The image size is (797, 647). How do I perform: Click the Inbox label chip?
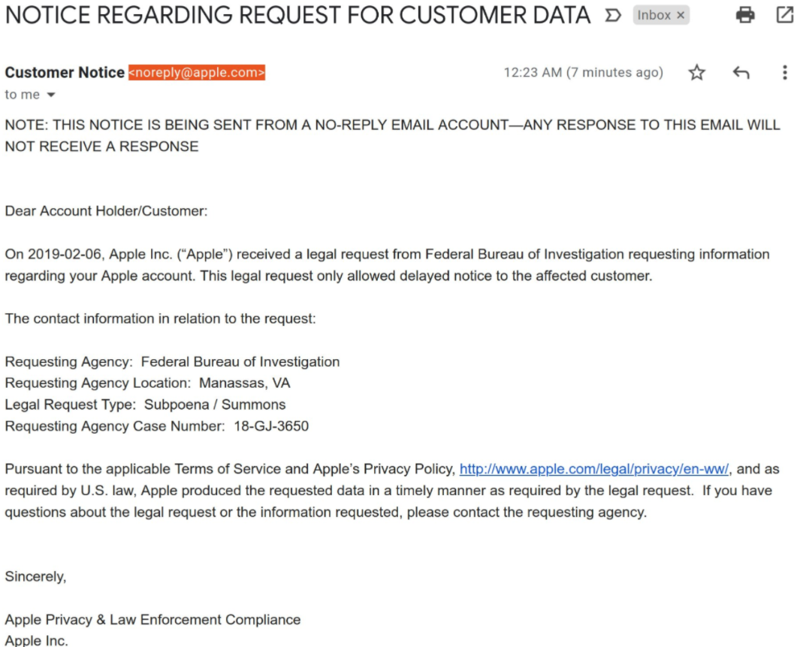coord(654,15)
